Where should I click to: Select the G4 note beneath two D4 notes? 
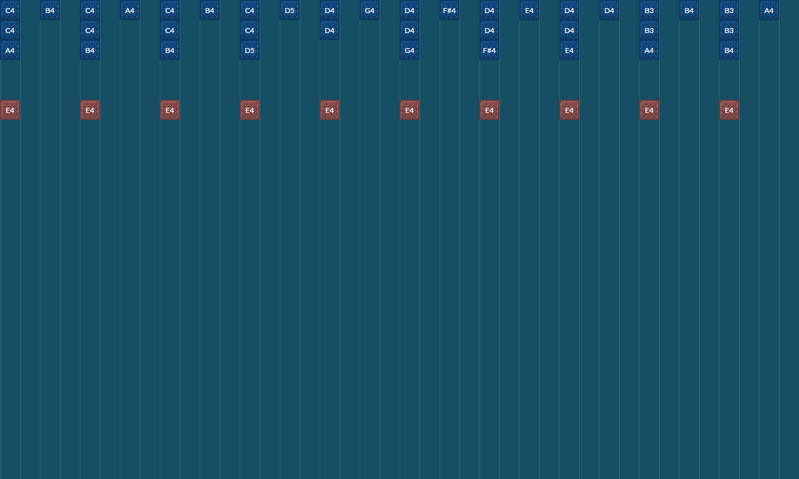[409, 50]
